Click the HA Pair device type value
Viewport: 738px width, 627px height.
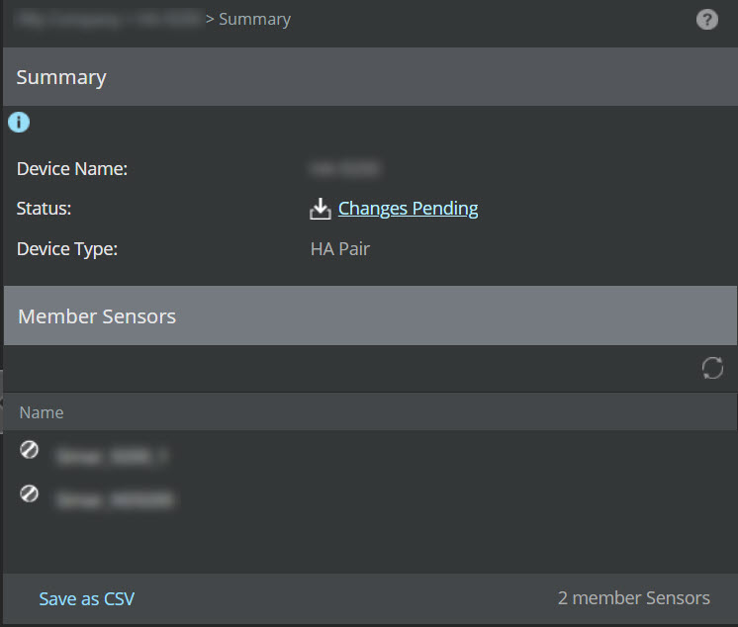tap(340, 249)
